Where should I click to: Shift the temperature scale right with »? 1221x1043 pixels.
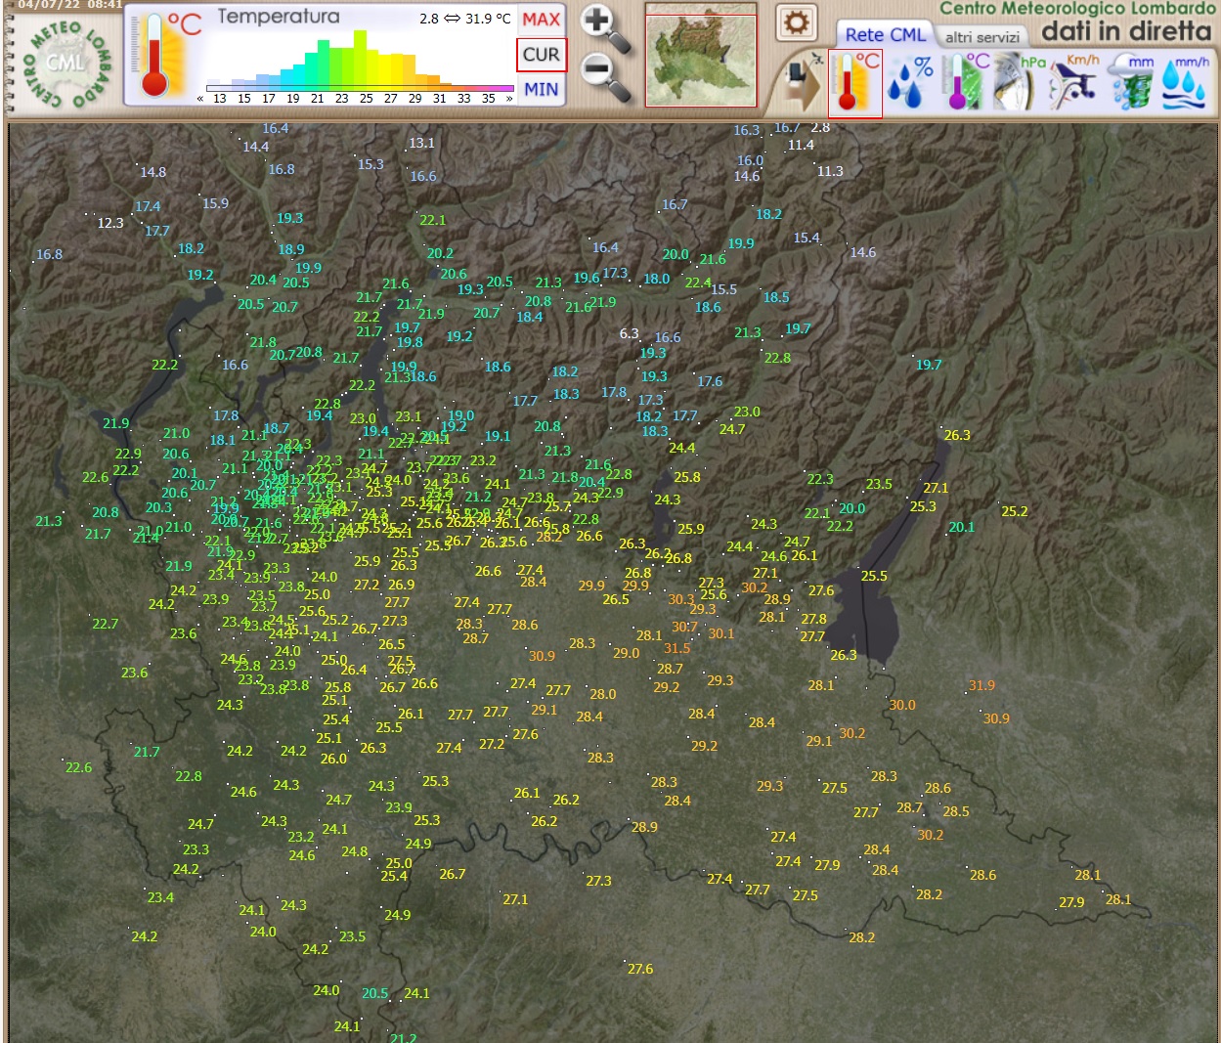[x=509, y=99]
